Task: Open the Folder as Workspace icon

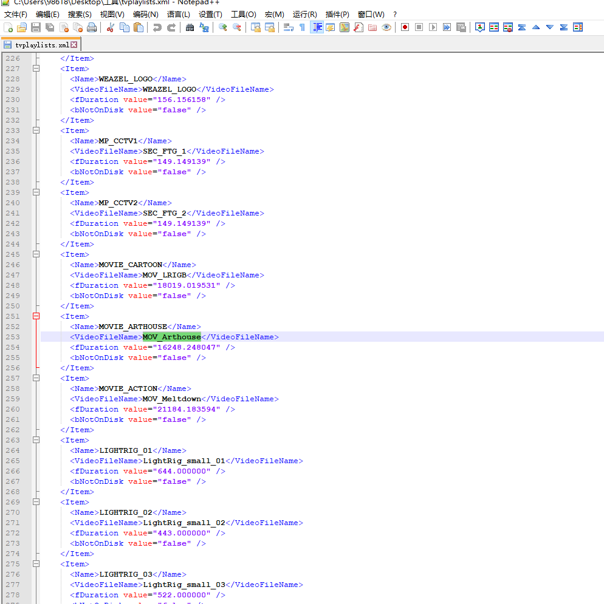Action: tap(372, 27)
